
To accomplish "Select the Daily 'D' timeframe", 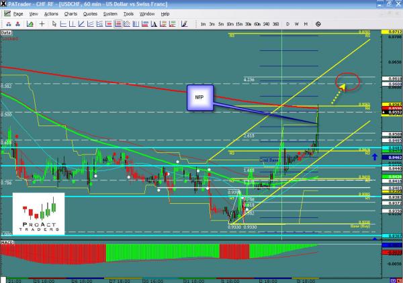I will coord(288,24).
